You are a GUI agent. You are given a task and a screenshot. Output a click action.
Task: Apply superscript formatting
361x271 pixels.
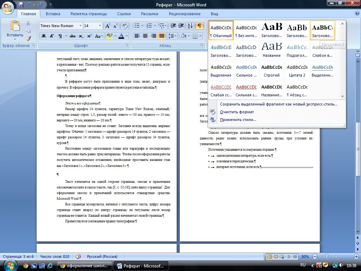[x=89, y=36]
